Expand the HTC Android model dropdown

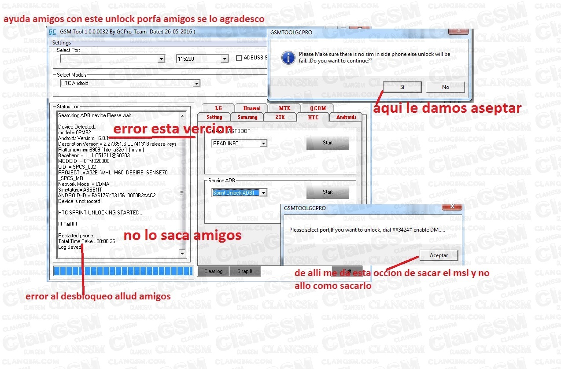(x=196, y=83)
